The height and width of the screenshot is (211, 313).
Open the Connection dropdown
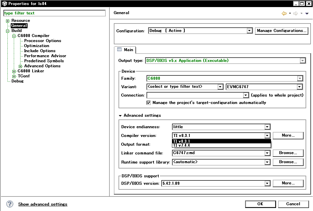point(246,95)
